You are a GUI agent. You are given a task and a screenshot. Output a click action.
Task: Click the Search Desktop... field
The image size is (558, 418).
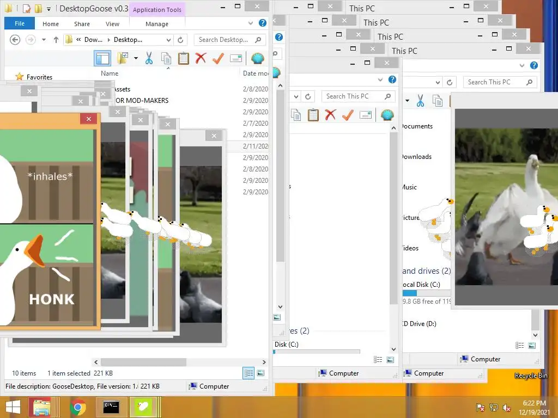(x=229, y=40)
